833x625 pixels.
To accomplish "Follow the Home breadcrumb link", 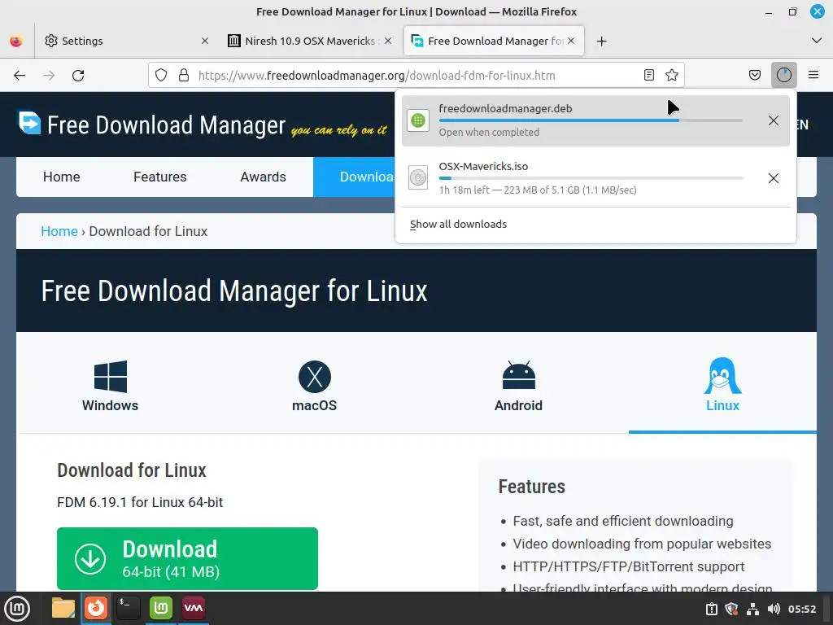I will coord(59,231).
